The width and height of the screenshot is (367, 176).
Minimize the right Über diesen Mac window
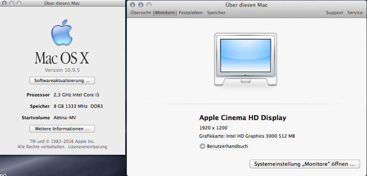point(141,5)
